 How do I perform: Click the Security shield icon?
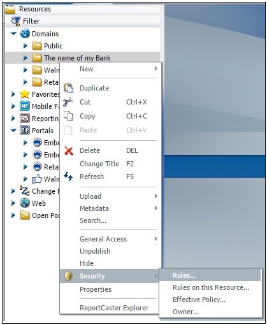pos(68,276)
